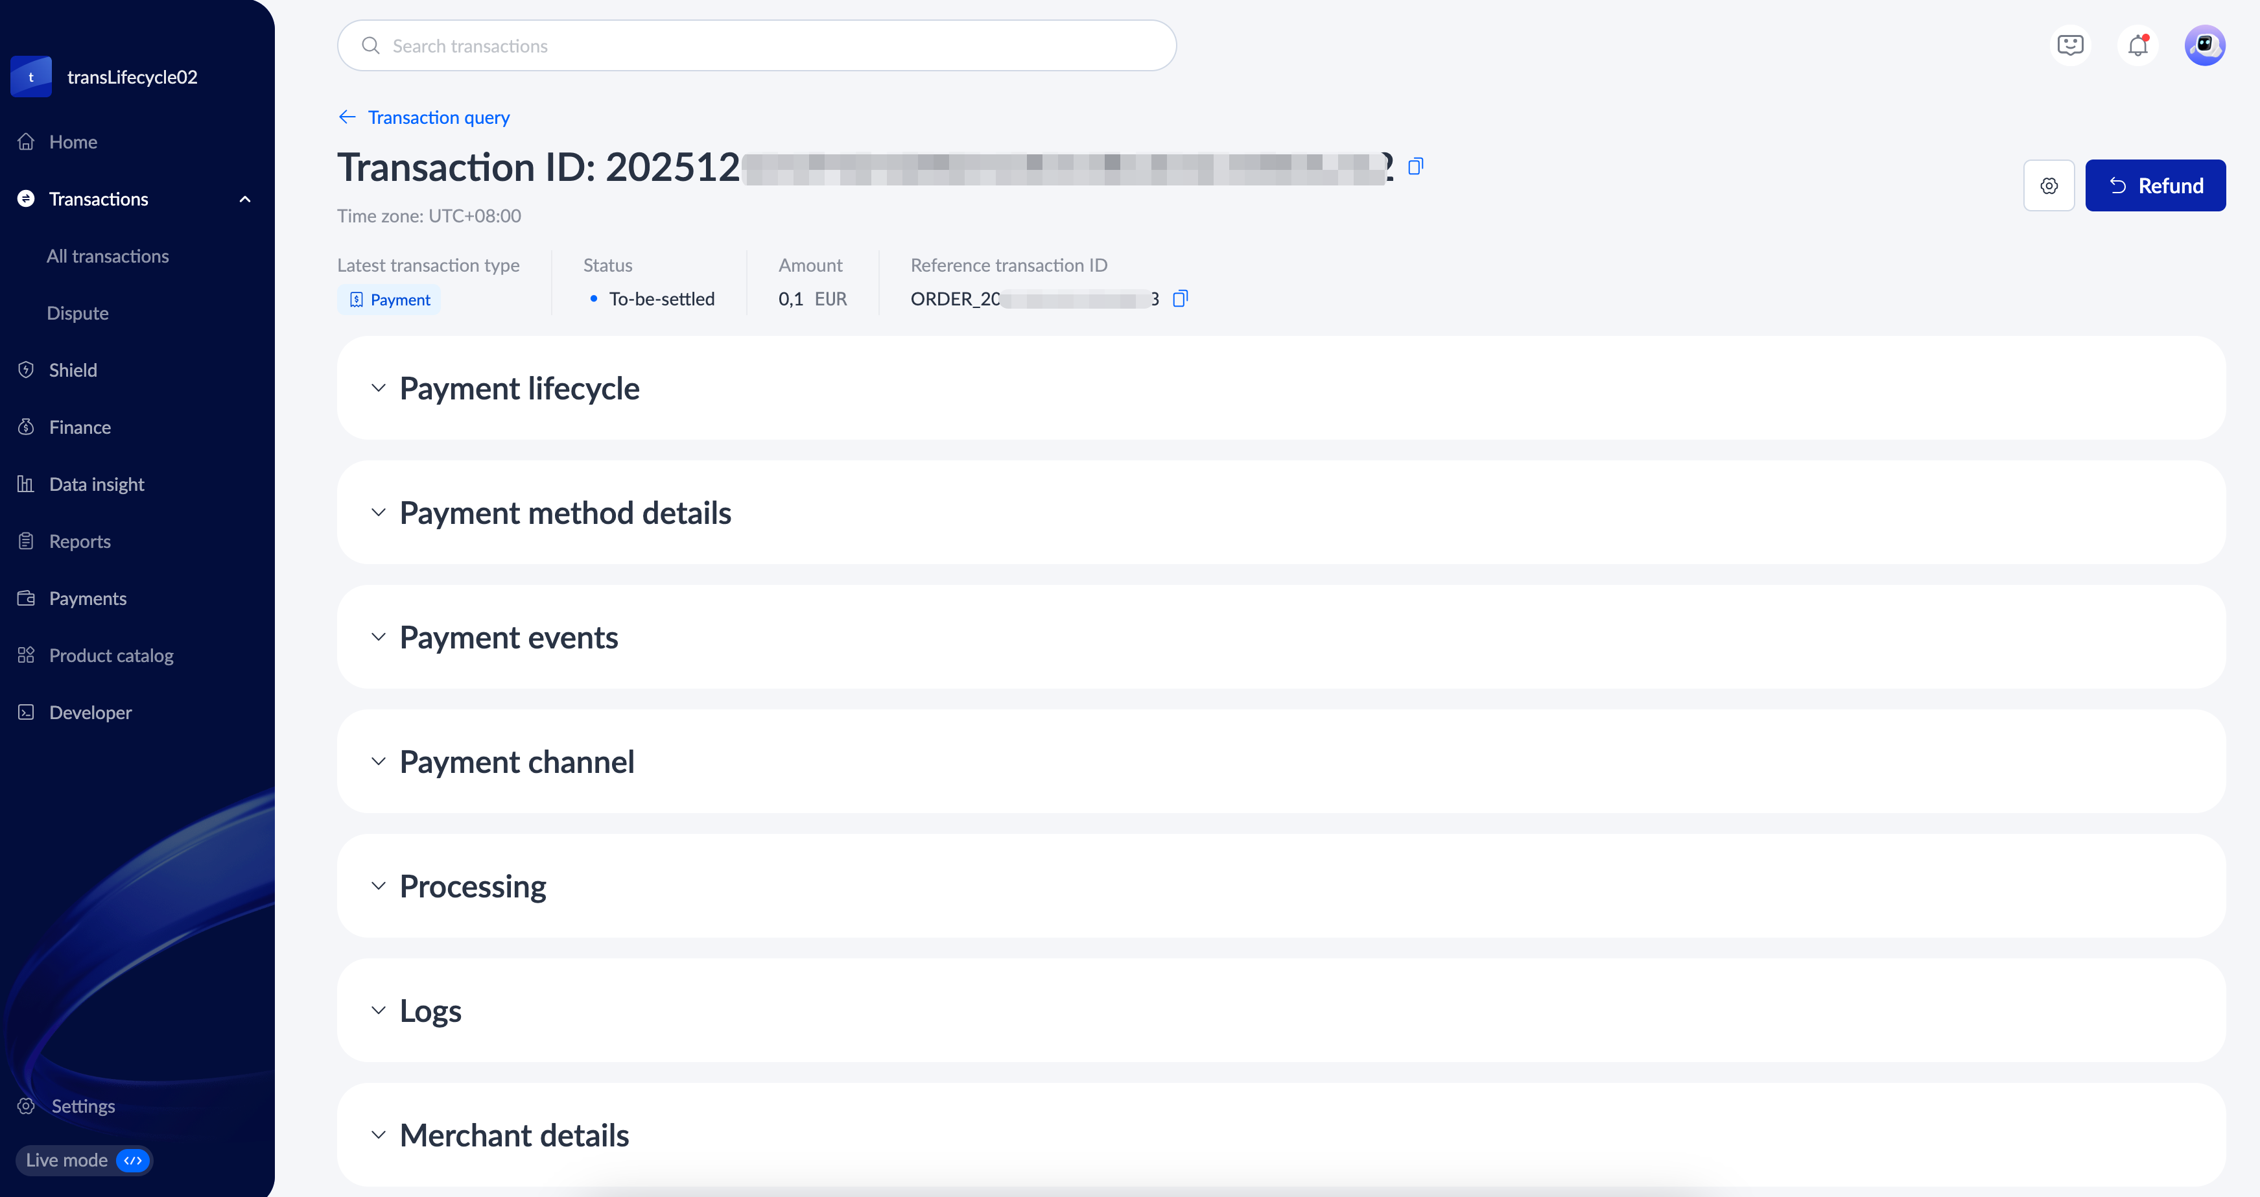Open the chat assistant icon

2069,45
